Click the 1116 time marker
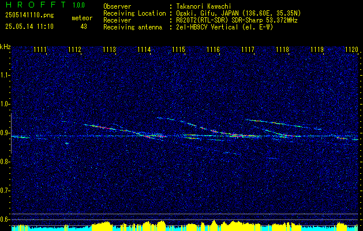The image size is (363, 231). [x=213, y=50]
